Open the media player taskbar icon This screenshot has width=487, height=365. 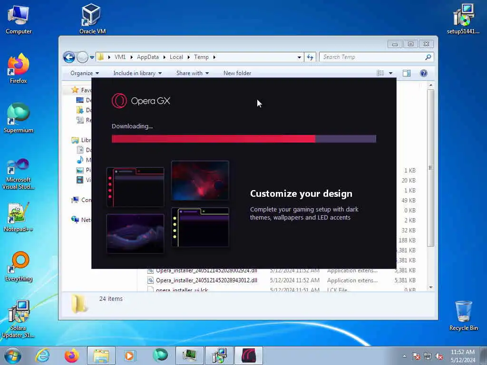(x=129, y=355)
